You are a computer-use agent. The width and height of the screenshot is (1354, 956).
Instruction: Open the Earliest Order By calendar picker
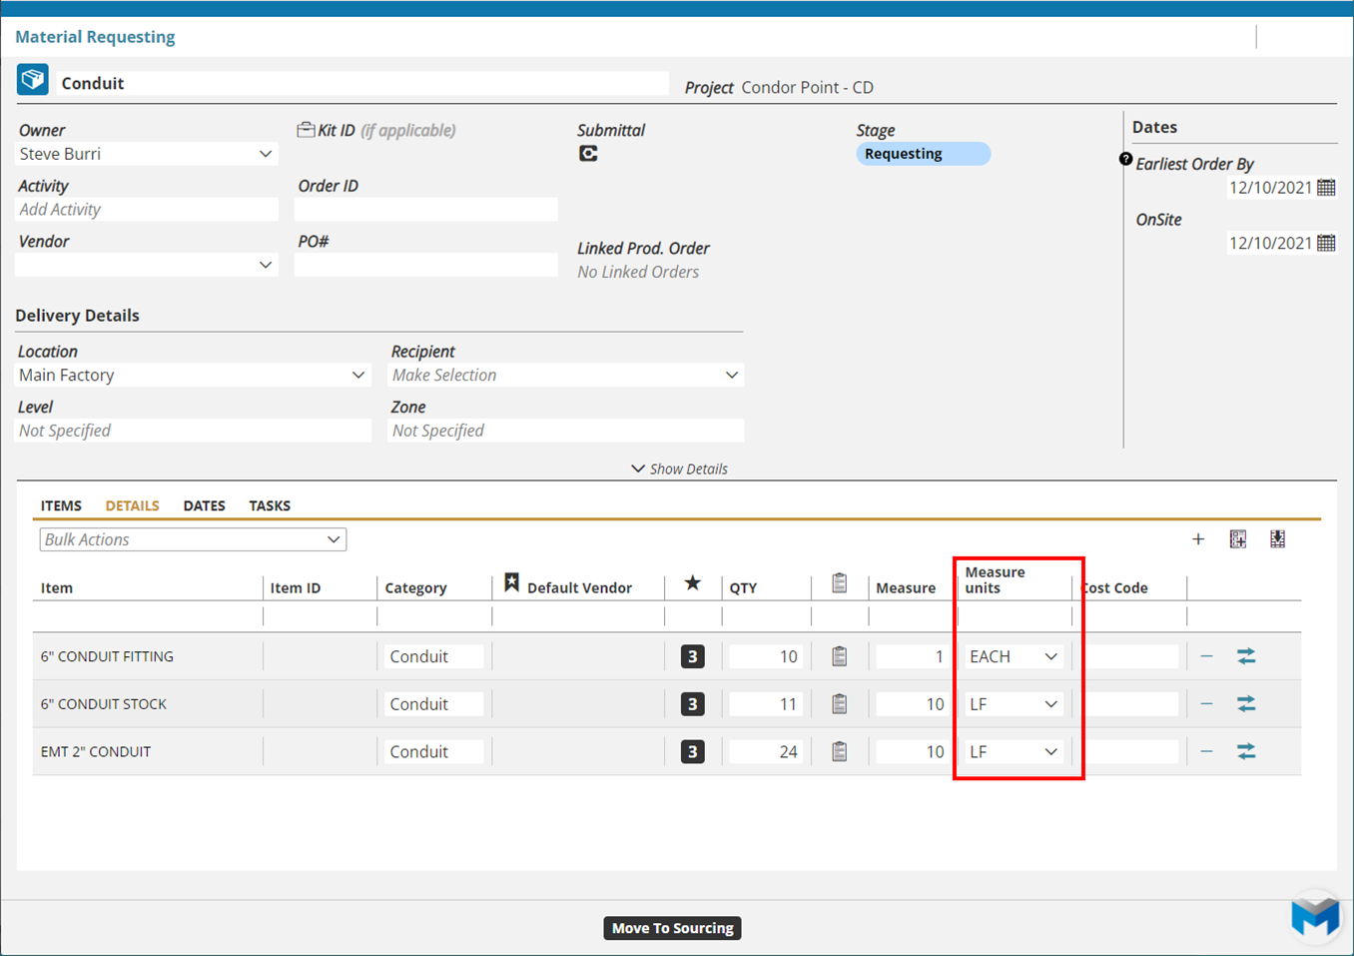1326,188
